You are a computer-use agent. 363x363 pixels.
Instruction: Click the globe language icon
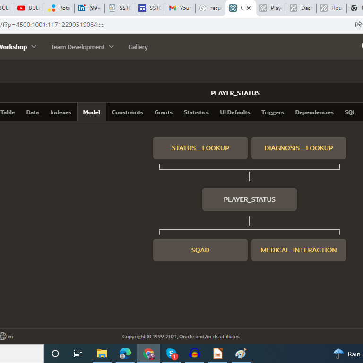3,337
